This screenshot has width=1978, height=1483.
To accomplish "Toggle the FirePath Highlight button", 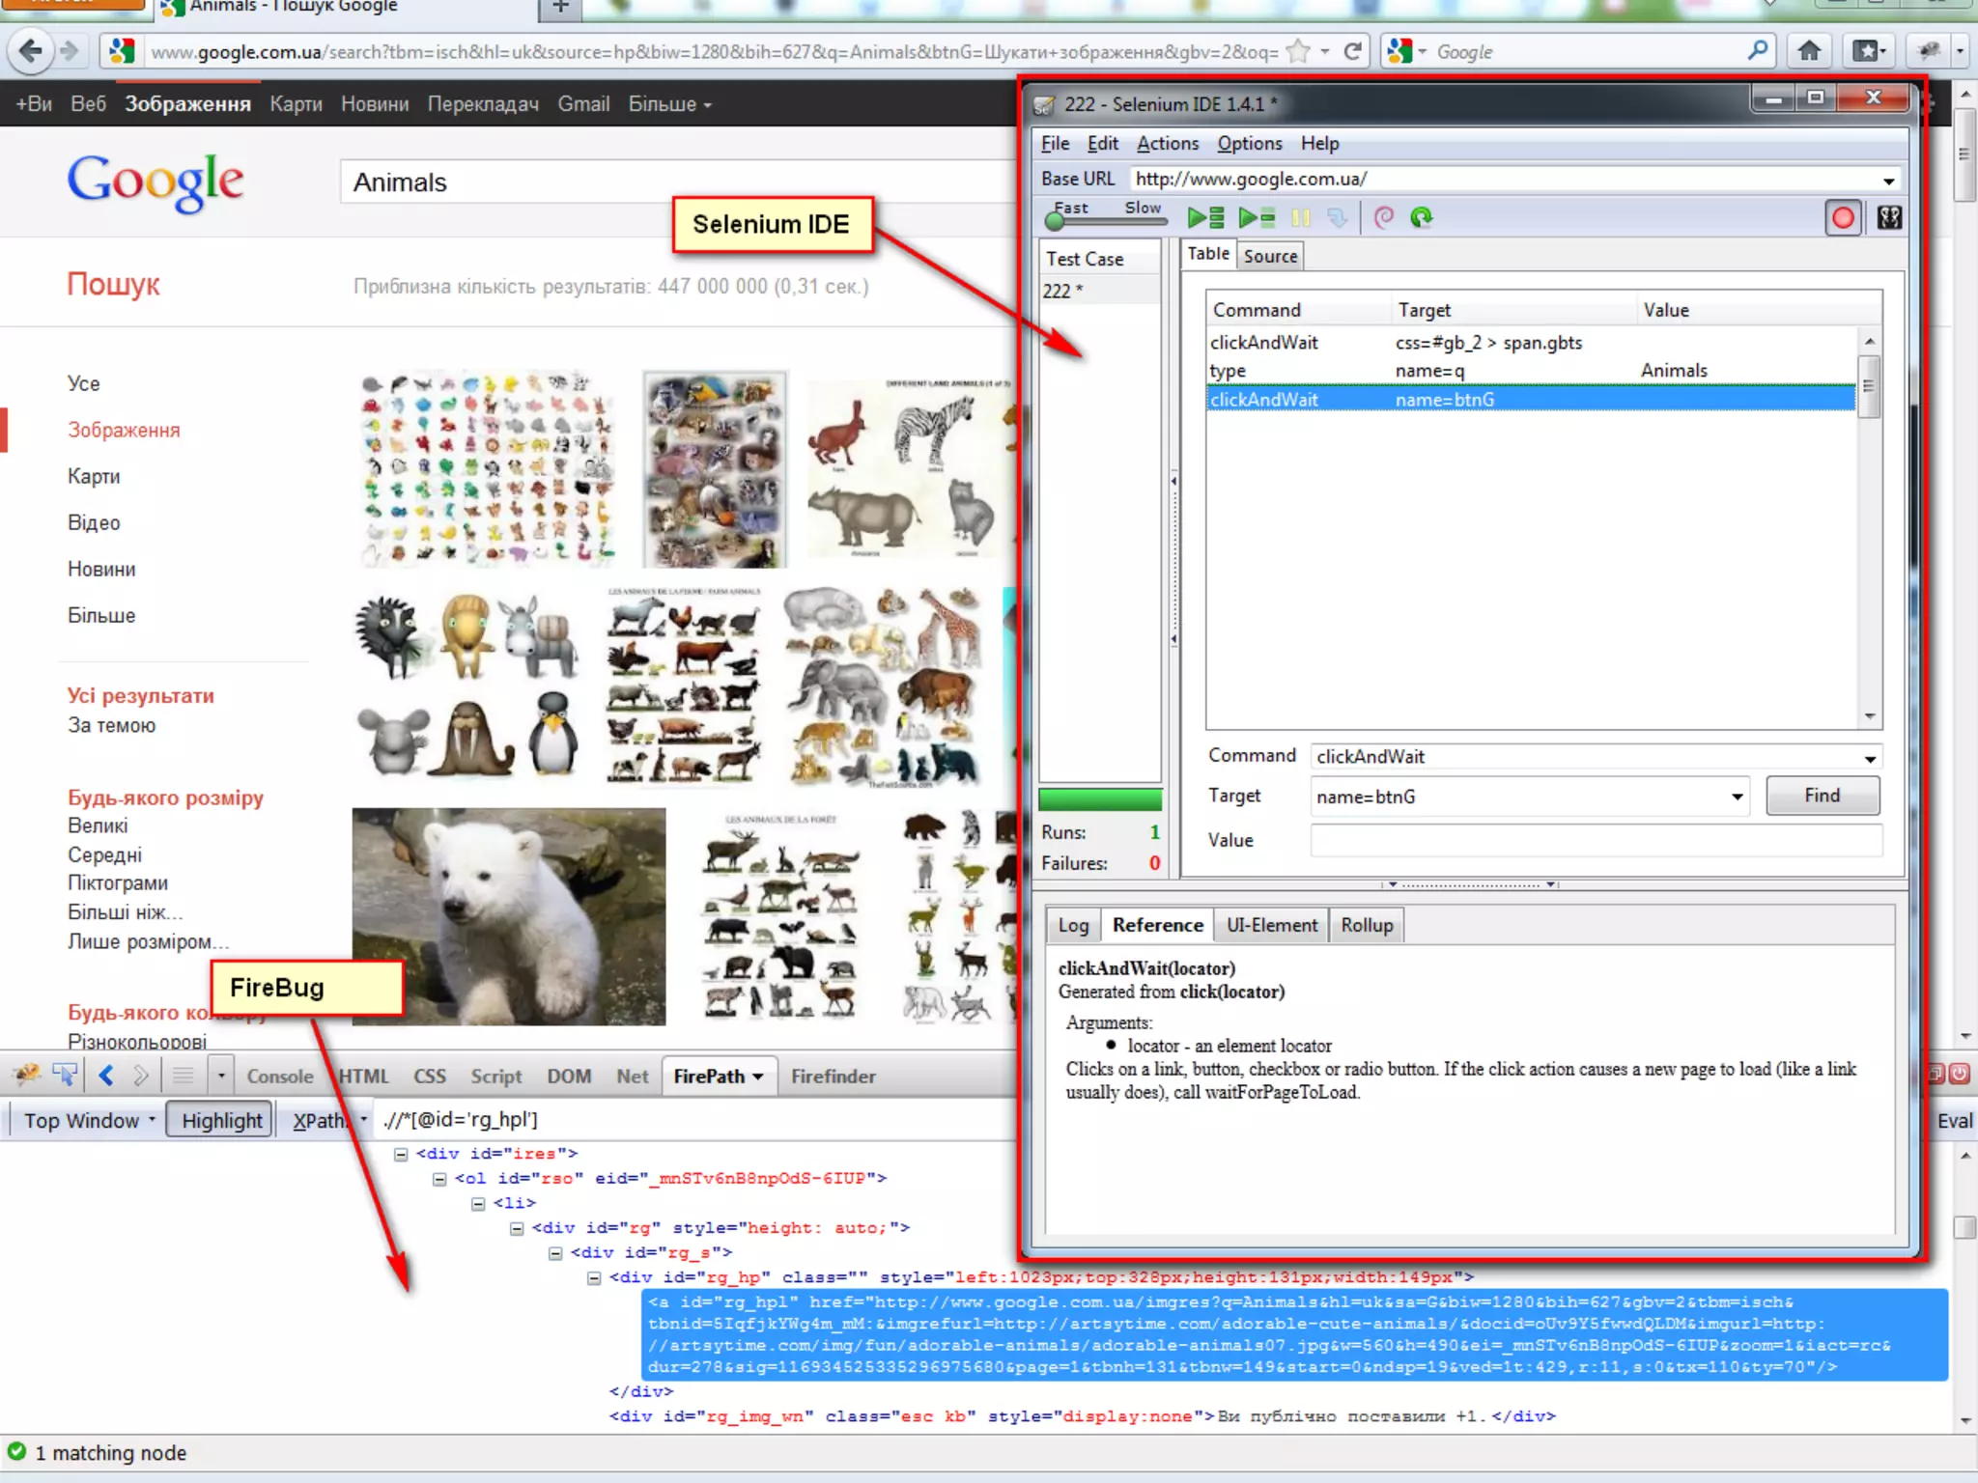I will [221, 1120].
